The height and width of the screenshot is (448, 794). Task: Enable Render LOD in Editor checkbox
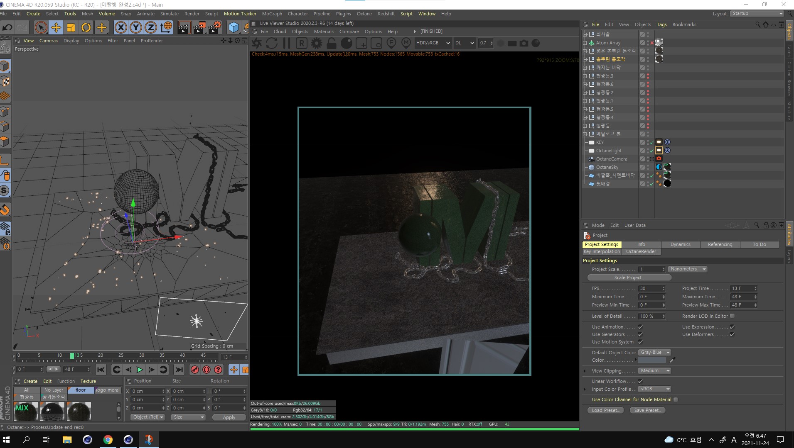click(x=732, y=316)
